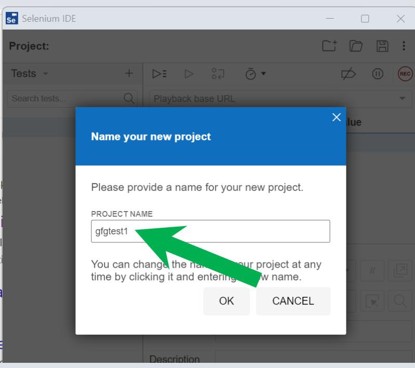This screenshot has height=368, width=415.
Task: Click the Project: title label
Action: (x=29, y=46)
